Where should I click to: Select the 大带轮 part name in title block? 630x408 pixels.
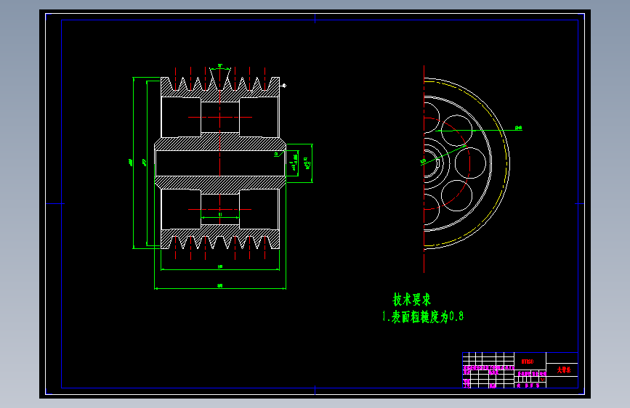pos(563,370)
